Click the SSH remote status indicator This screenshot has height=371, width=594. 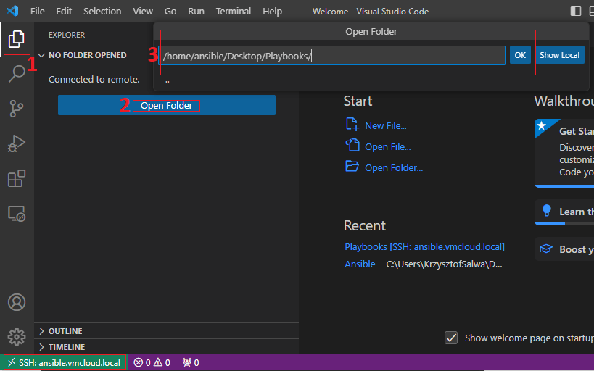tap(64, 362)
